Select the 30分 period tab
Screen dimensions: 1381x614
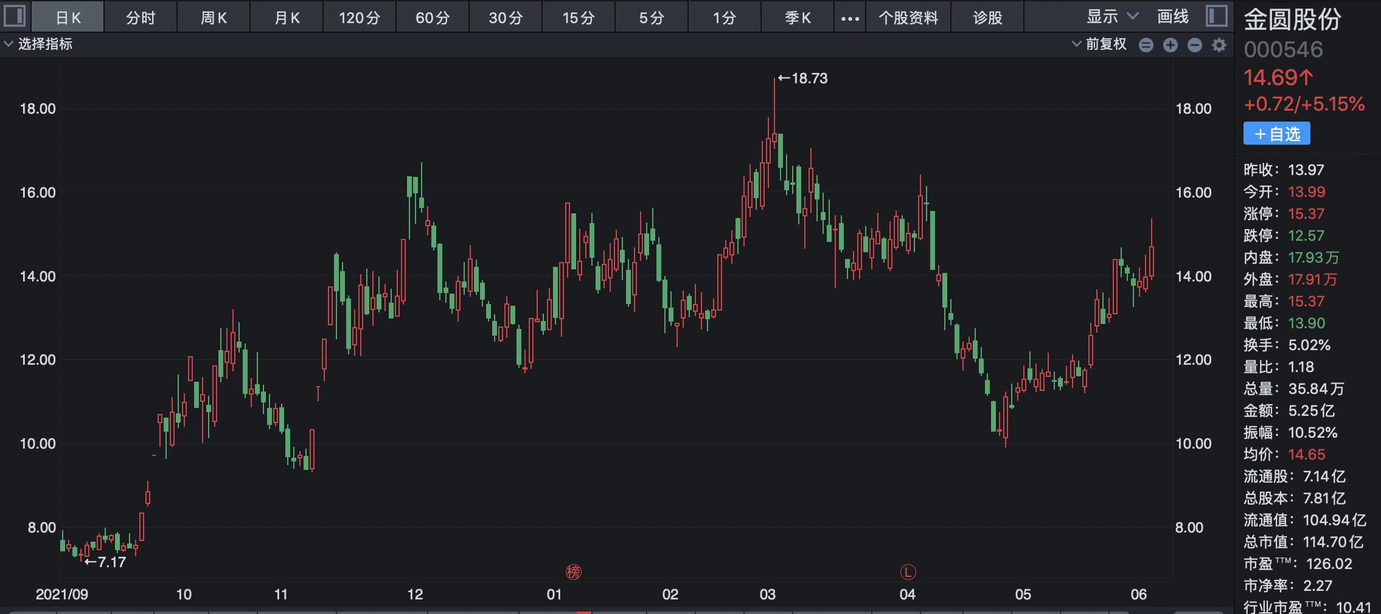pos(506,18)
